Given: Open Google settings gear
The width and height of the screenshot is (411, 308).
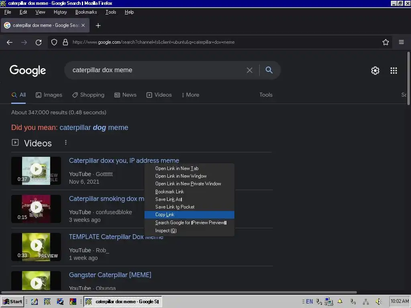Looking at the screenshot, I should point(375,71).
